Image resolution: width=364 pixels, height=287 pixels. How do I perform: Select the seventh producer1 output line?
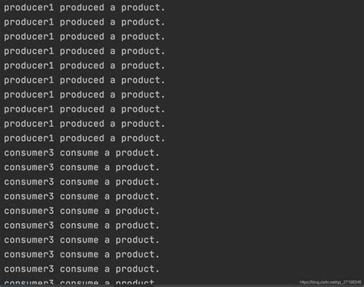[x=84, y=95]
